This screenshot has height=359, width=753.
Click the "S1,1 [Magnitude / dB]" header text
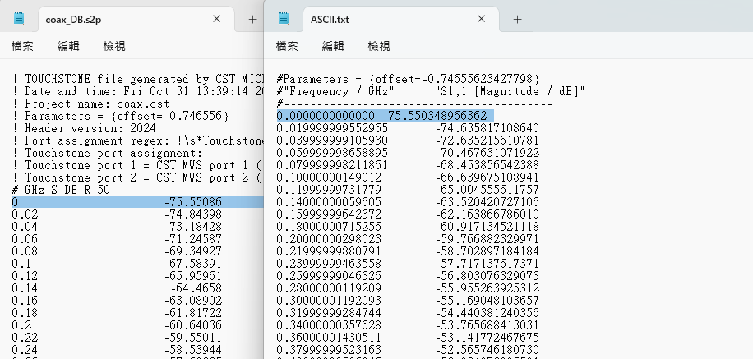click(510, 91)
